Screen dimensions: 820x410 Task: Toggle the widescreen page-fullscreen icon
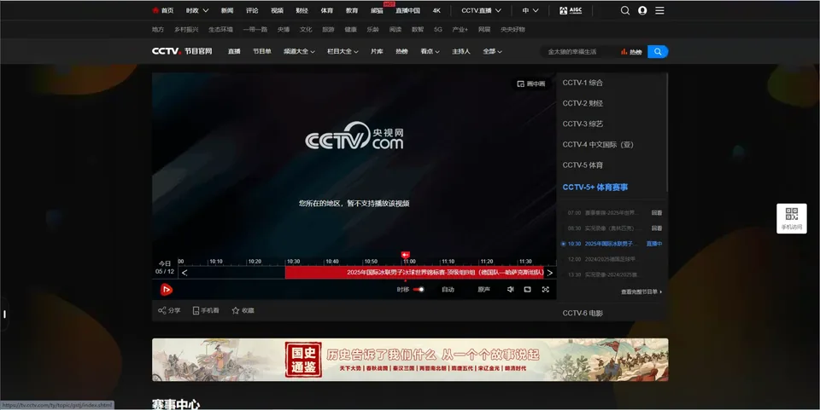tap(528, 290)
